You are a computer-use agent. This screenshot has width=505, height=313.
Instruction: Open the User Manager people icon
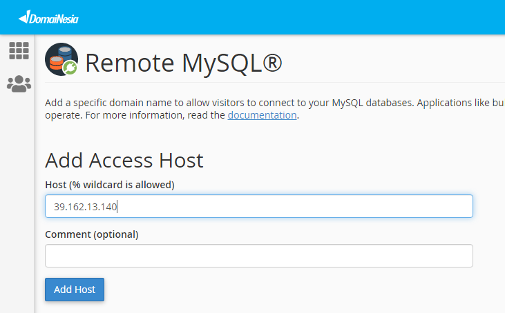pyautogui.click(x=19, y=84)
